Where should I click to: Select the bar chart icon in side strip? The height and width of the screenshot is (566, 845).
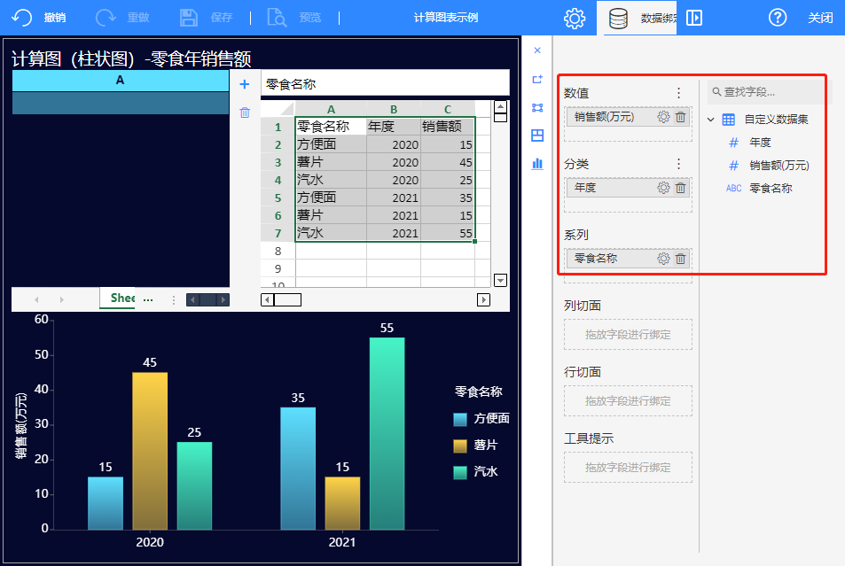pyautogui.click(x=537, y=164)
